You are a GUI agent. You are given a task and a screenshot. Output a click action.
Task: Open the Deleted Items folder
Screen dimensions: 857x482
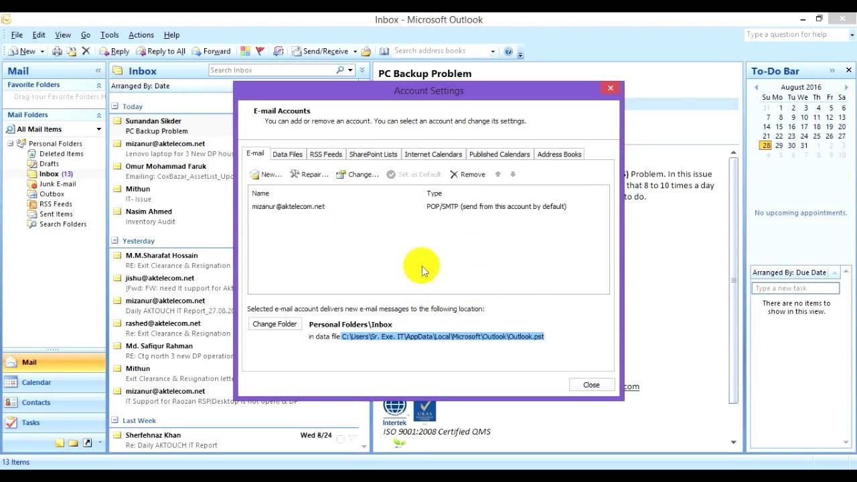[61, 154]
